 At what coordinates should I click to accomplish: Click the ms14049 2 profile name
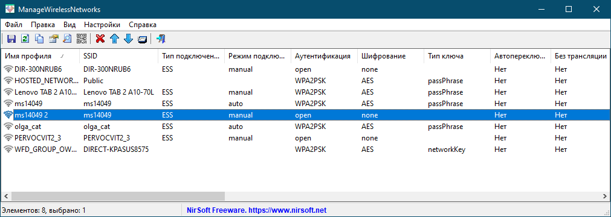[31, 115]
